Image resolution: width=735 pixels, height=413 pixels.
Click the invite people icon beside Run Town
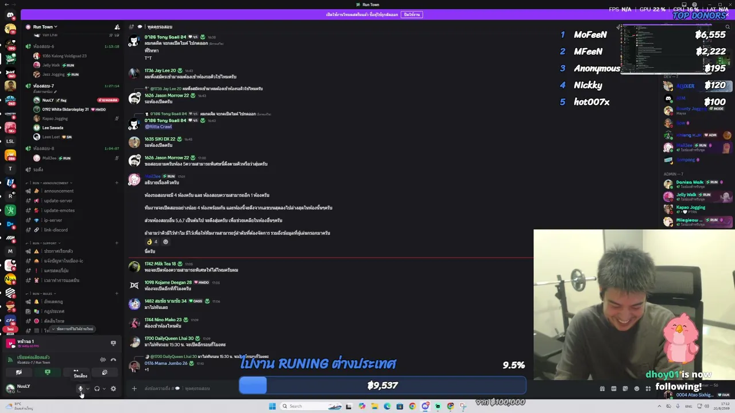117,27
